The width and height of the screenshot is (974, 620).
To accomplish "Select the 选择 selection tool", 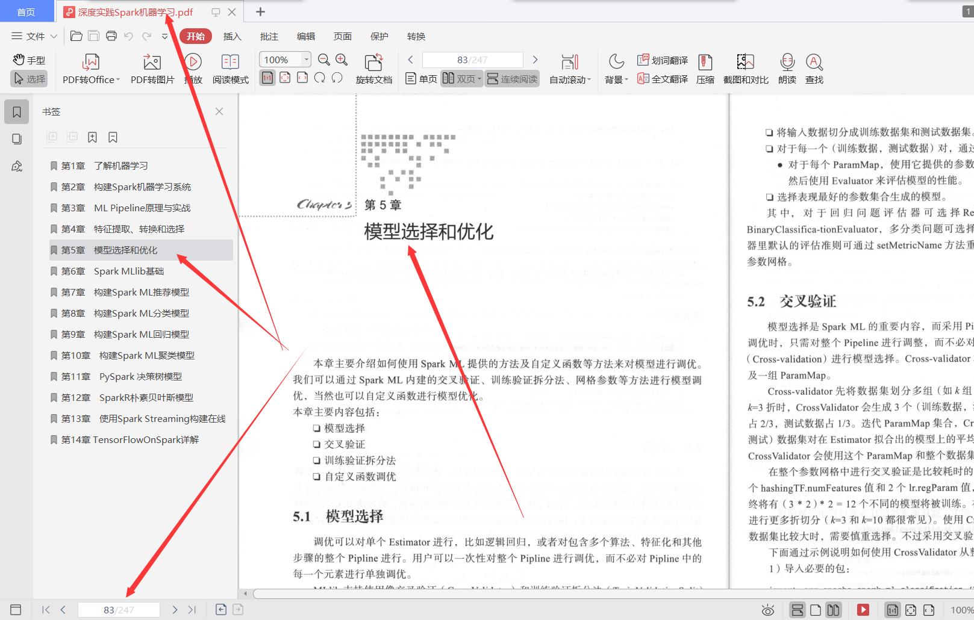I will click(29, 79).
